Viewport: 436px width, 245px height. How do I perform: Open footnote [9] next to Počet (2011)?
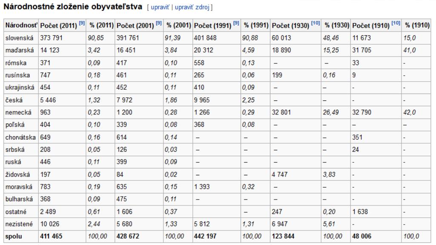tap(81, 23)
